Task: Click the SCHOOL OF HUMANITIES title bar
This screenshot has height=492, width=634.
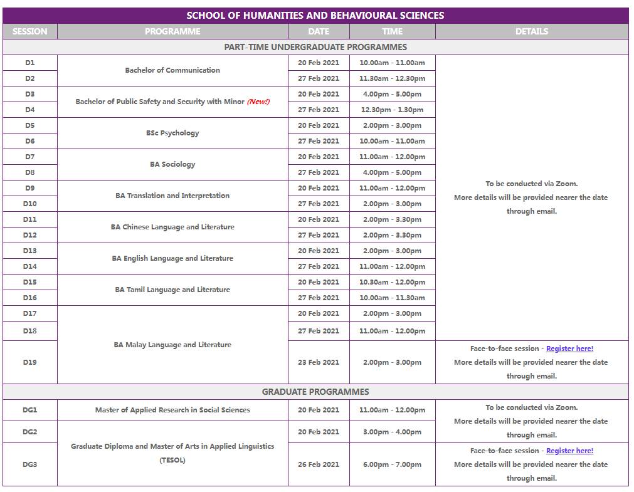Action: coord(317,14)
